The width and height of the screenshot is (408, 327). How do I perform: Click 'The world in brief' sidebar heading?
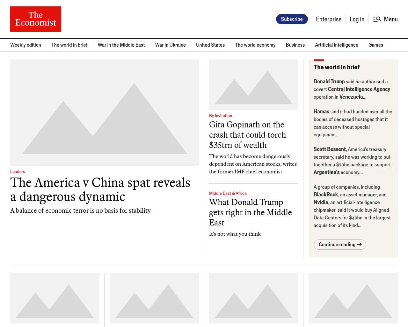point(337,67)
